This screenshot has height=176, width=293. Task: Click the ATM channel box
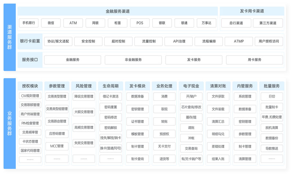[x=73, y=23]
